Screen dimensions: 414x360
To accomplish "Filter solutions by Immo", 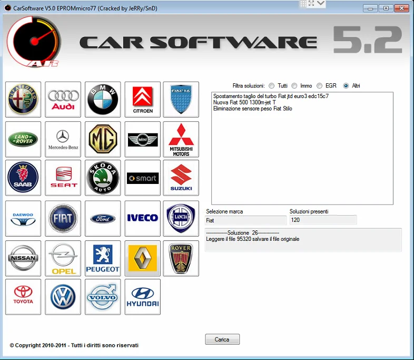I will (294, 85).
